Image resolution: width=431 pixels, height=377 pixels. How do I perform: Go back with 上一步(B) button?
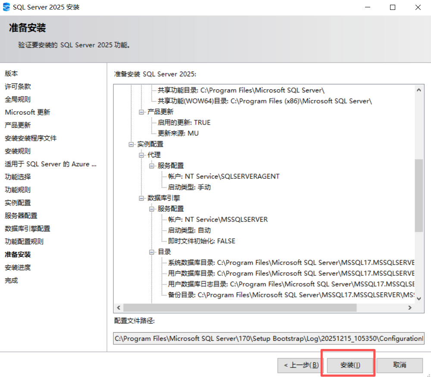(300, 365)
